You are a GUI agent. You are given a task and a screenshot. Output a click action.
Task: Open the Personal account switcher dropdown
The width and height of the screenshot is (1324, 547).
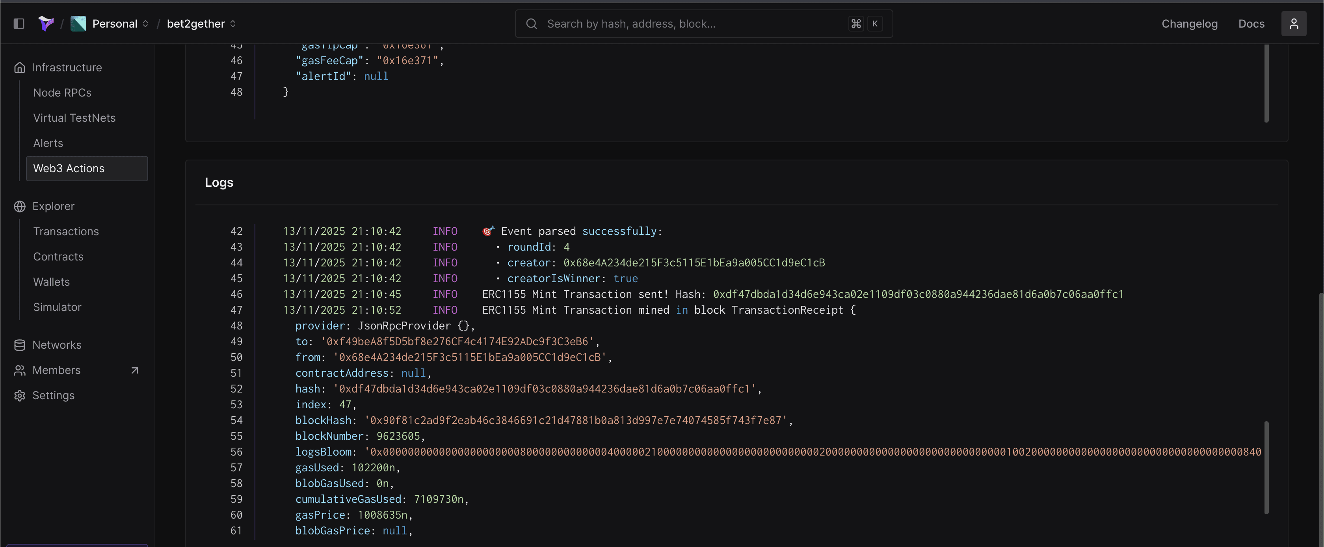pyautogui.click(x=145, y=24)
